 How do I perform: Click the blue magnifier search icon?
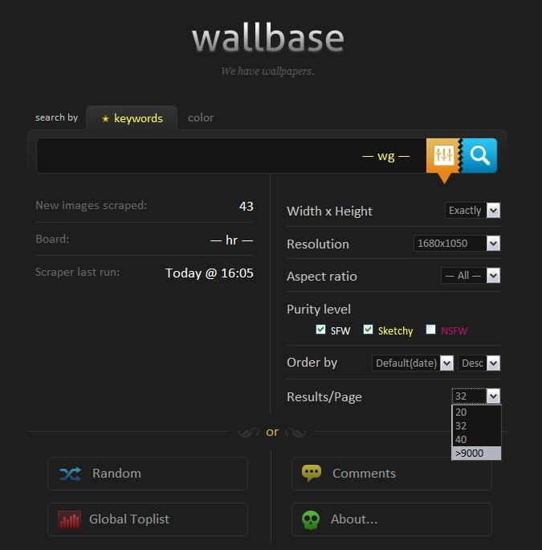click(479, 155)
